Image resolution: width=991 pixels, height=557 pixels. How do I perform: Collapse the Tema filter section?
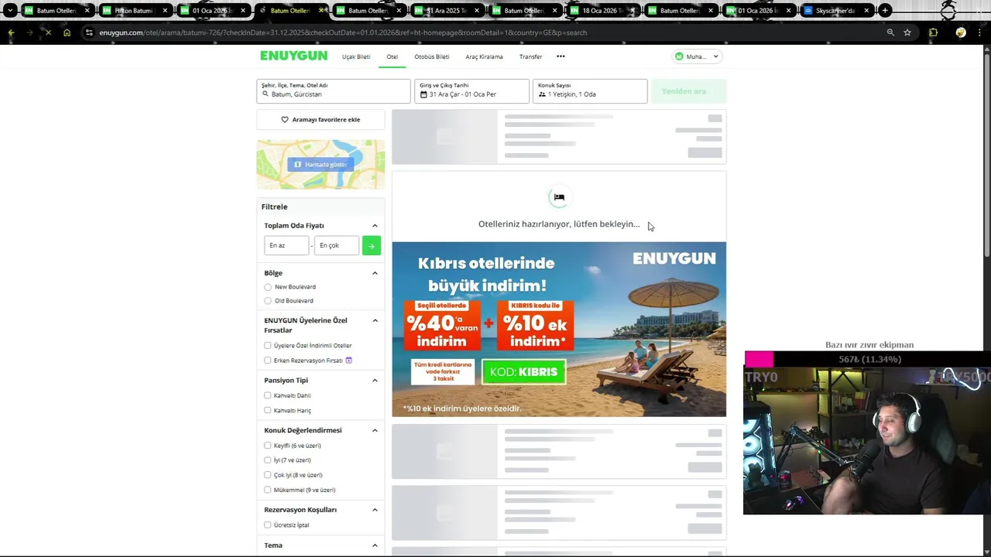coord(375,545)
